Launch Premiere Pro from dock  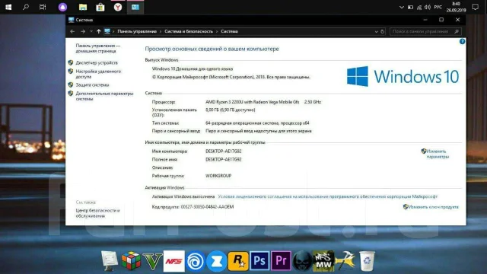[281, 261]
